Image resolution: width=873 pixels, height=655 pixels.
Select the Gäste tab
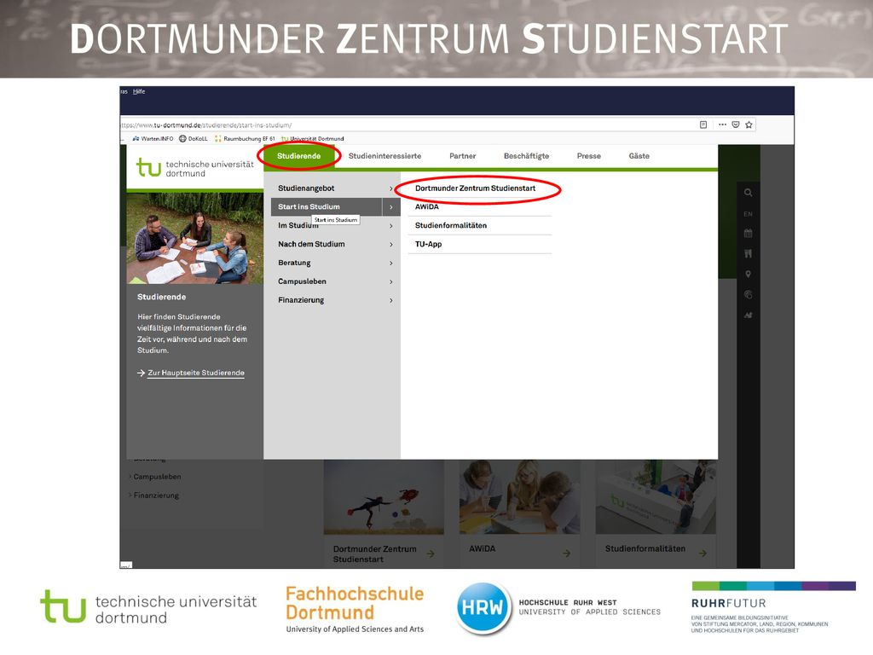(x=639, y=156)
